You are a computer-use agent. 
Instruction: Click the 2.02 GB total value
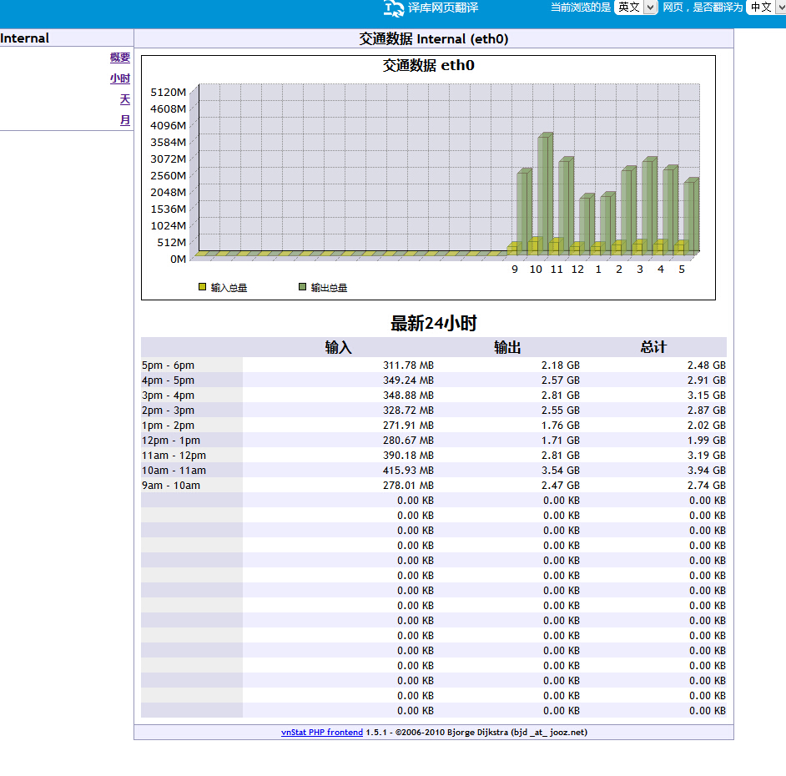[x=706, y=425]
